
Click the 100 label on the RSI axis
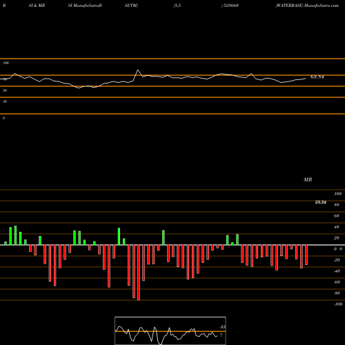[x=6, y=63]
